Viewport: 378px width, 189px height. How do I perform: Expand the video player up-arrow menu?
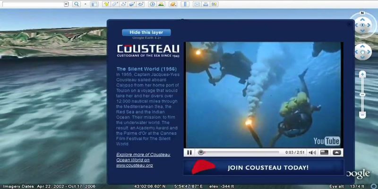336,153
